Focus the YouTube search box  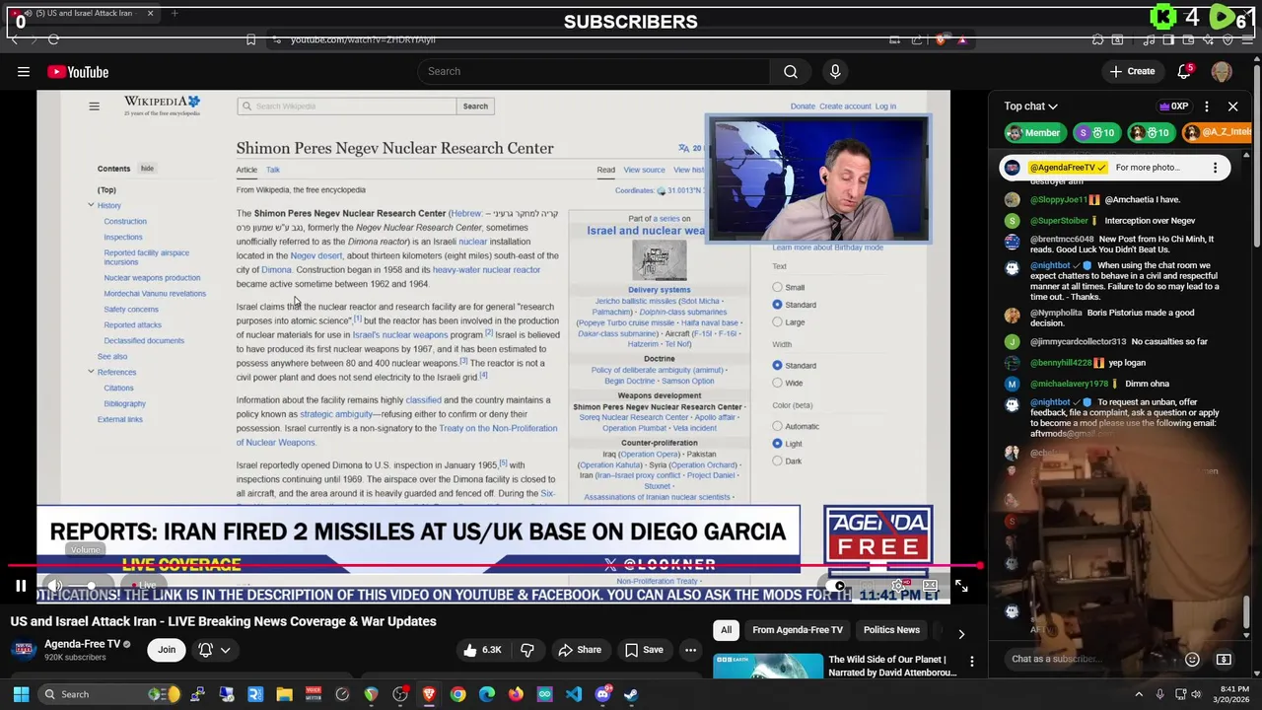coord(594,71)
